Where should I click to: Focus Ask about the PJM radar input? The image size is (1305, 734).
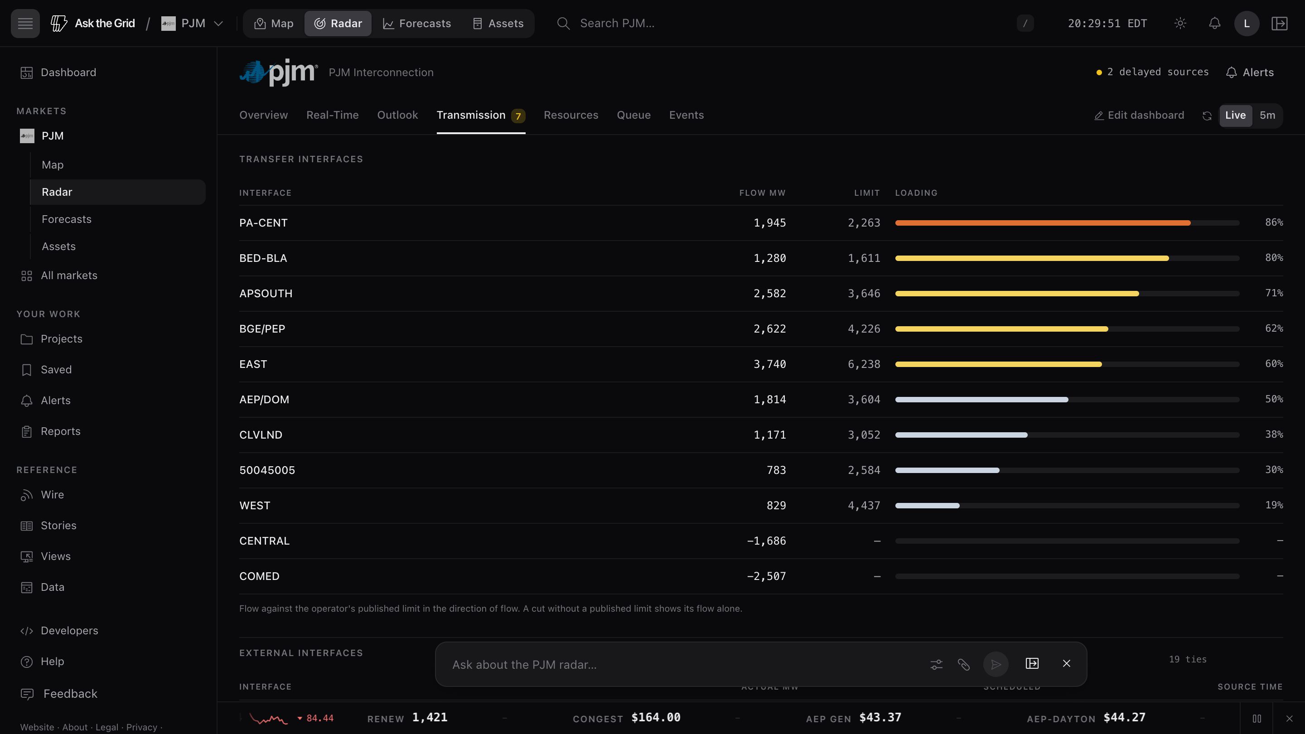684,665
